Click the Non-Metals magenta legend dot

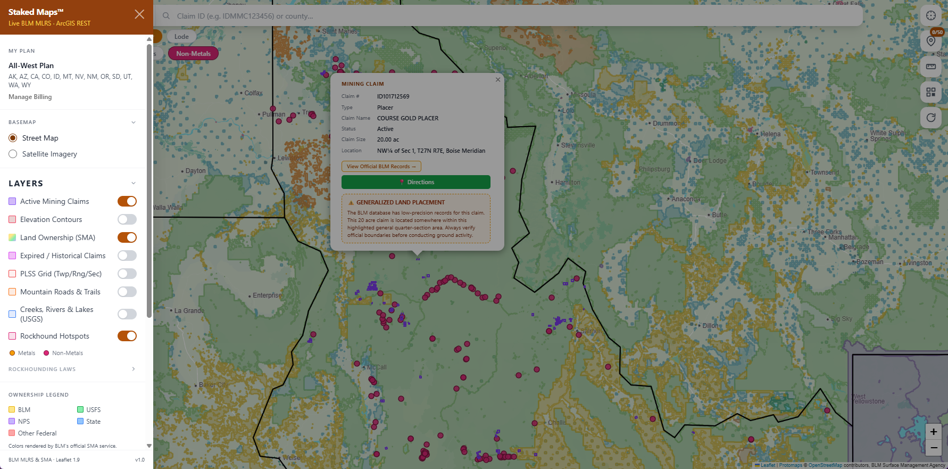coord(46,353)
